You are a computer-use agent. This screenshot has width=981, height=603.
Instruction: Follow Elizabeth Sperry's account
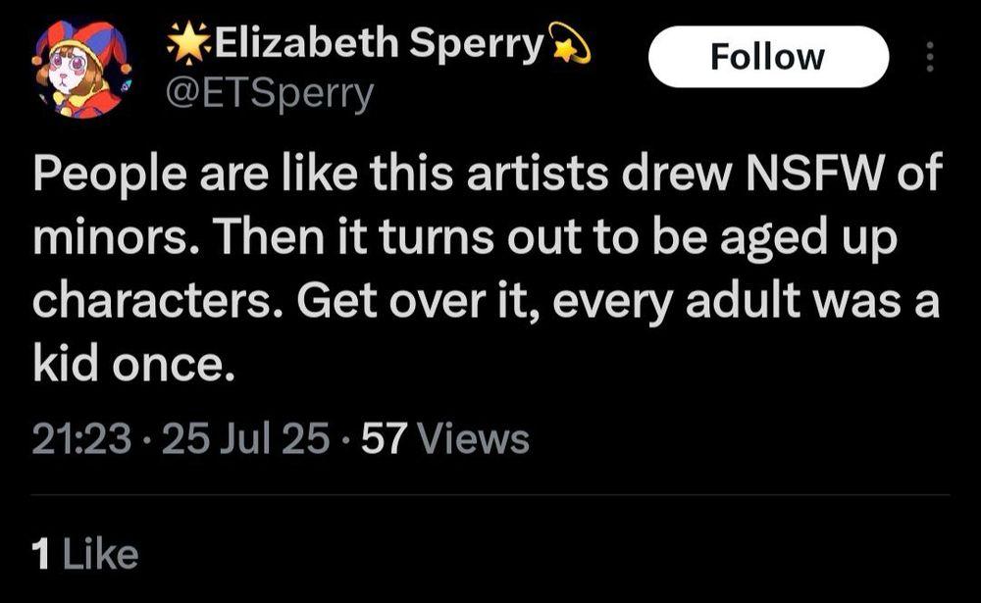(x=768, y=56)
